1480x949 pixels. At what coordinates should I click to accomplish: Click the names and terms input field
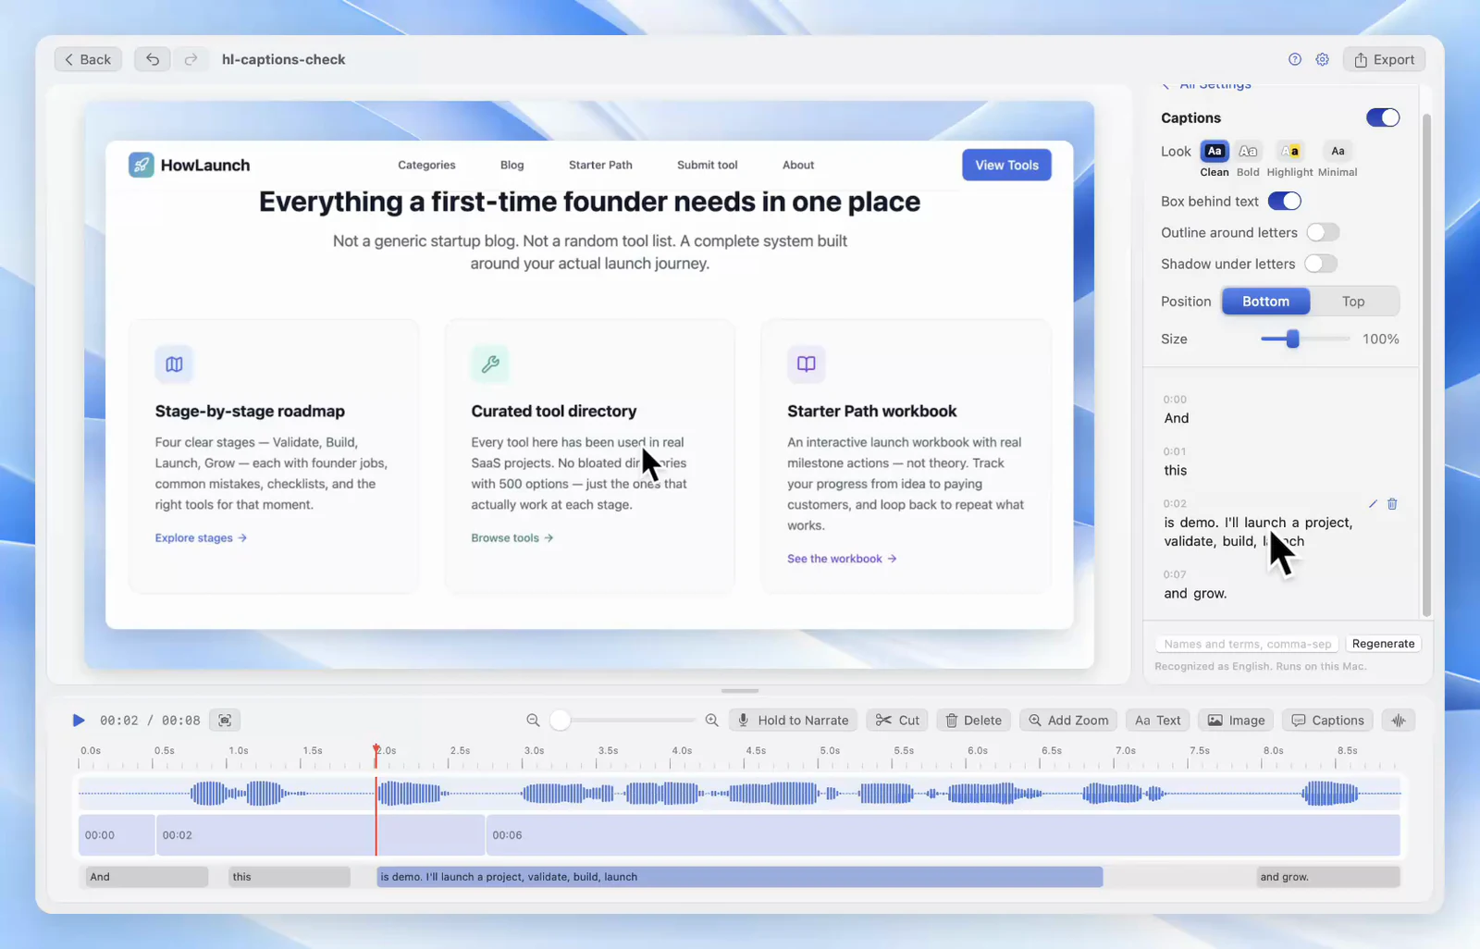(x=1248, y=644)
